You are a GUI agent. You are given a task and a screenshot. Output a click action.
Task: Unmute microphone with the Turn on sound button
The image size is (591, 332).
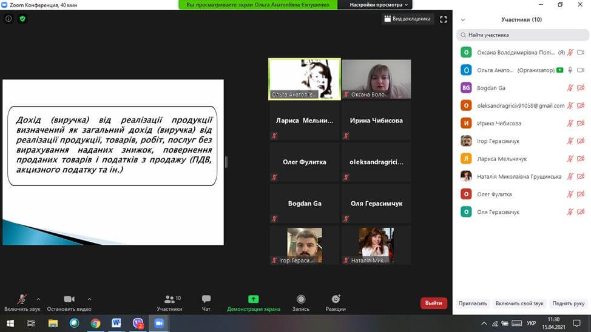pos(22,299)
